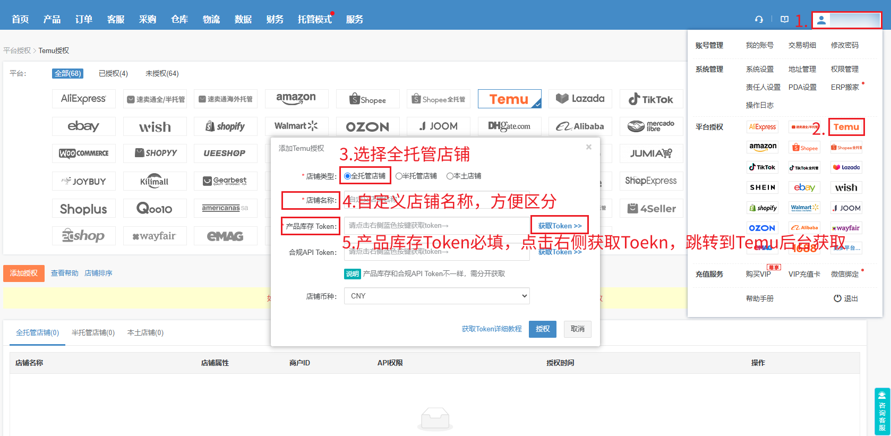Open 操作日志 in account menu
This screenshot has height=436, width=891.
point(760,106)
